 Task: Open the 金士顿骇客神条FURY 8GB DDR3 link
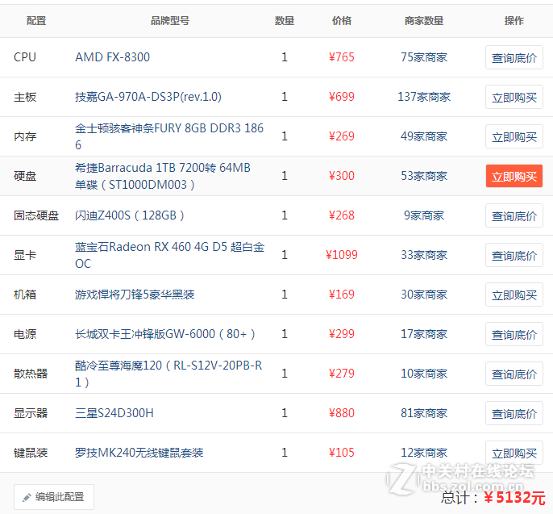169,136
